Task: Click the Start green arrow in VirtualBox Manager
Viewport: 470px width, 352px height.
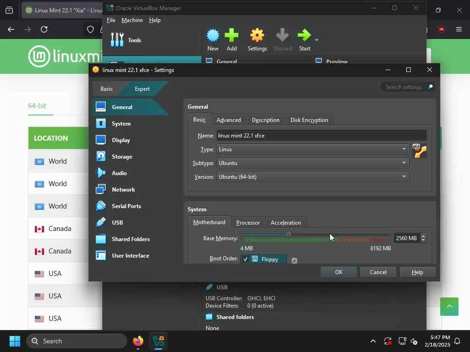Action: pyautogui.click(x=304, y=36)
